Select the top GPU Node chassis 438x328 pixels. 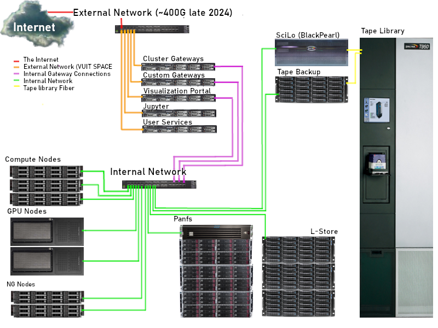46,230
